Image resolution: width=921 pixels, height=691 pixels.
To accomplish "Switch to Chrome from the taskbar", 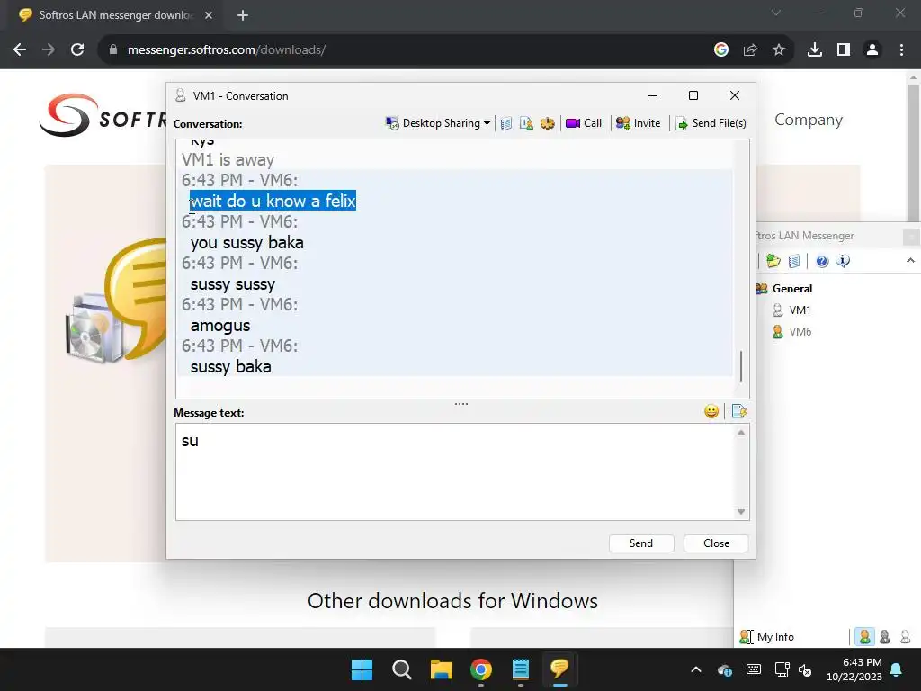I will [481, 669].
